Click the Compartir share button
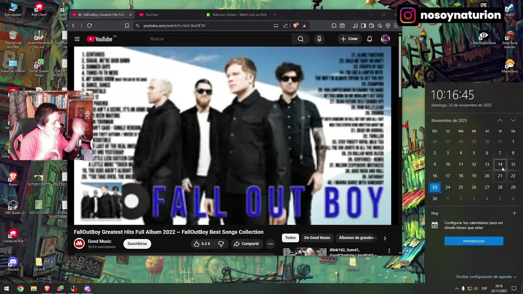The height and width of the screenshot is (294, 523). pos(246,244)
